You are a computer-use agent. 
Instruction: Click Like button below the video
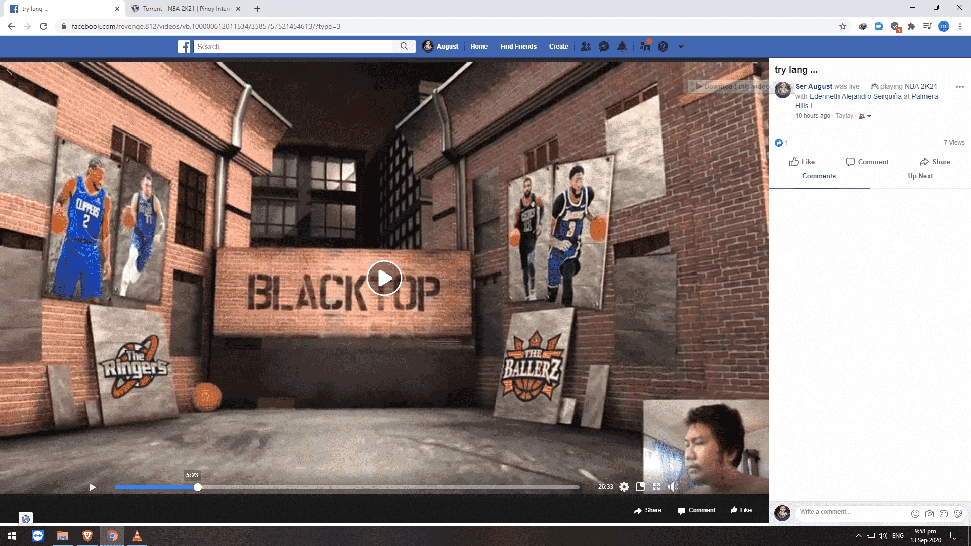point(741,510)
